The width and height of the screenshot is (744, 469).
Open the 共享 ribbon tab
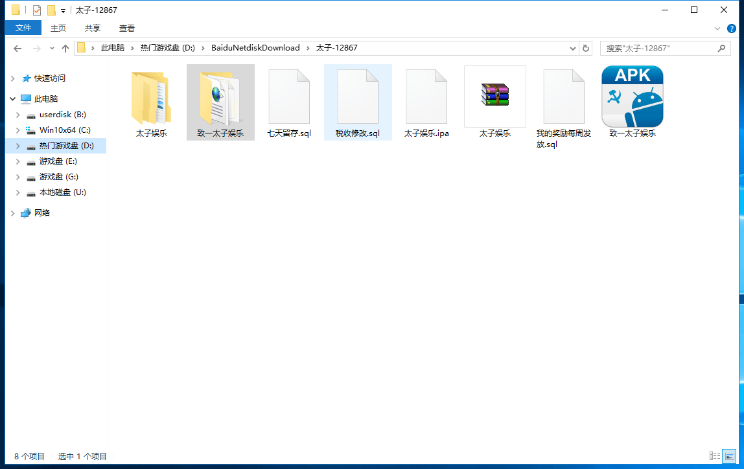pyautogui.click(x=93, y=29)
